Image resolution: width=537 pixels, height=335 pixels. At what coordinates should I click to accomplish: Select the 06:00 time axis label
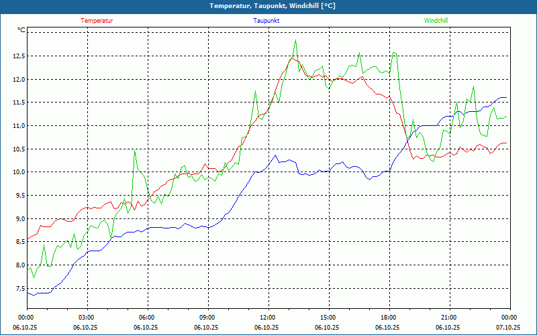click(147, 318)
